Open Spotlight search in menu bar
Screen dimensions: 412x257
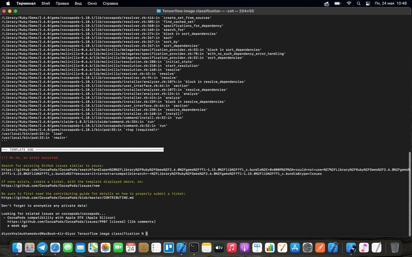359,3
